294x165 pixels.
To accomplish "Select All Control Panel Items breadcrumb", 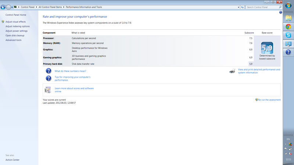I will (50, 7).
